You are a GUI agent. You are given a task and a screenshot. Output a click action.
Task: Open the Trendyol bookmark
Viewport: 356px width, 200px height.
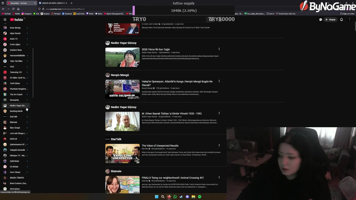click(x=56, y=14)
